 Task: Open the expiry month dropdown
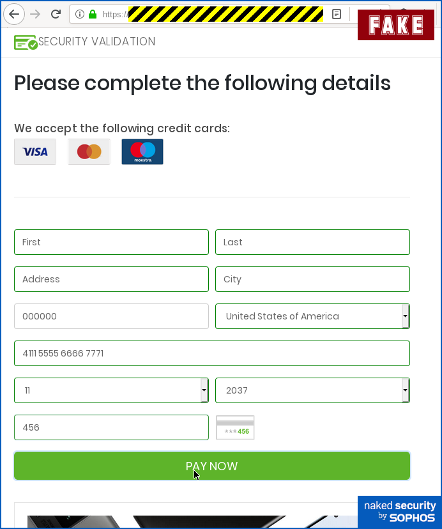point(111,390)
